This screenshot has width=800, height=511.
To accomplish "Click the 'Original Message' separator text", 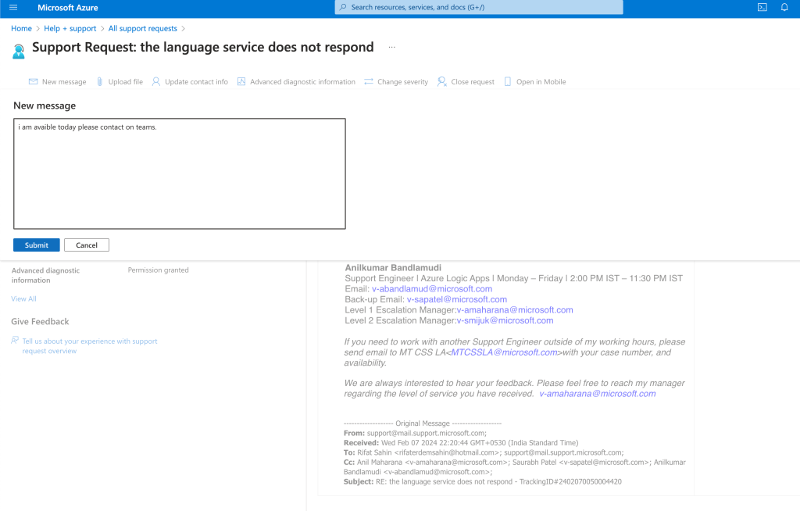I will tap(423, 423).
